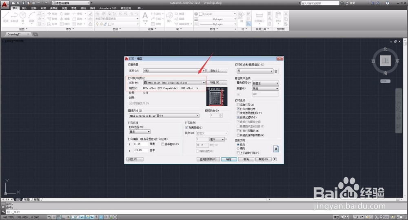Click the plot style table edit icon
408x220 pixels.
pyautogui.click(x=276, y=71)
